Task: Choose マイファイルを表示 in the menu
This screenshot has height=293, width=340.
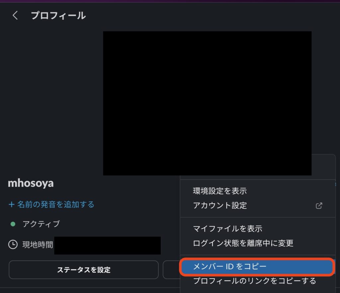Action: pyautogui.click(x=226, y=229)
